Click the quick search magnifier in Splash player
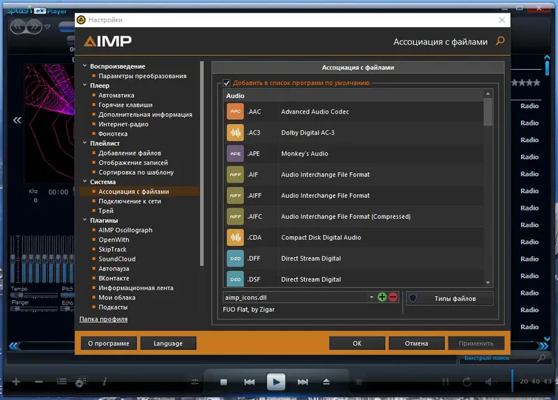 tap(541, 358)
